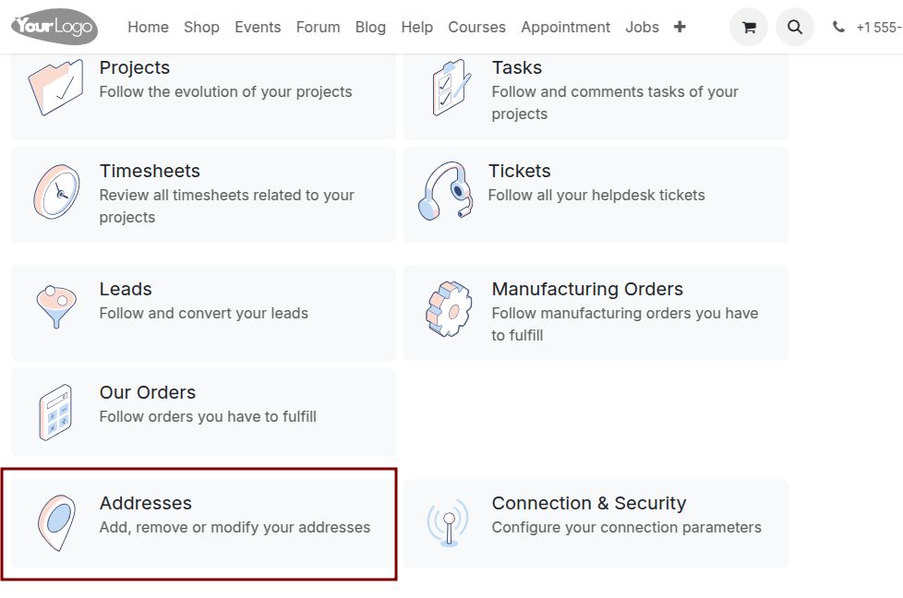Click the Timesheets clock icon
The height and width of the screenshot is (598, 903).
point(56,192)
